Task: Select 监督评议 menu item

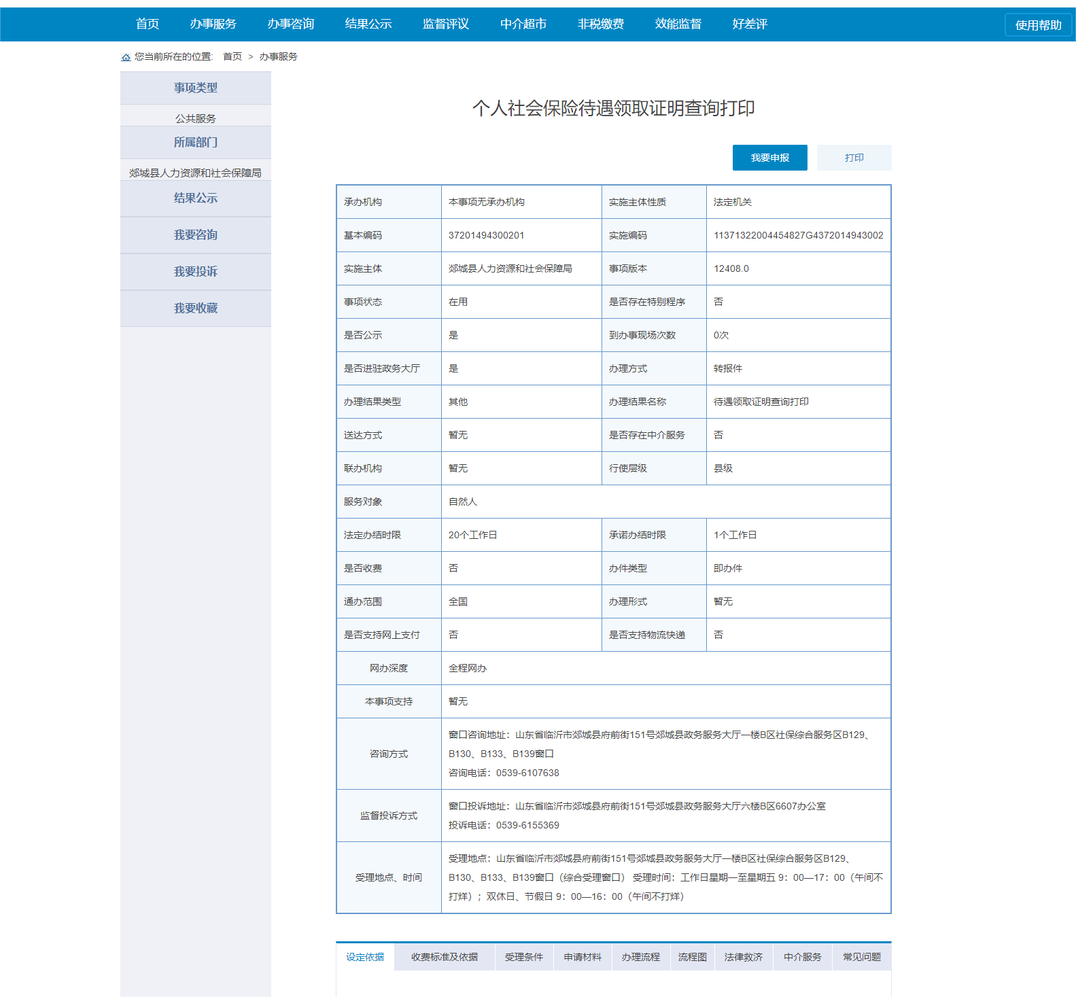Action: point(446,24)
